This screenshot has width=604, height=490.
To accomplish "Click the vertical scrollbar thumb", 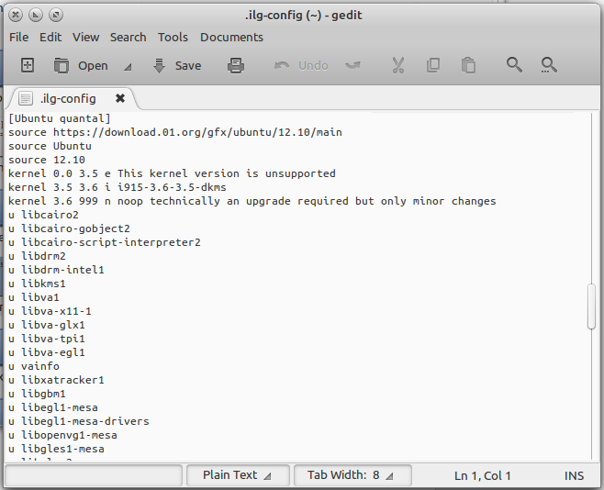I will point(592,306).
